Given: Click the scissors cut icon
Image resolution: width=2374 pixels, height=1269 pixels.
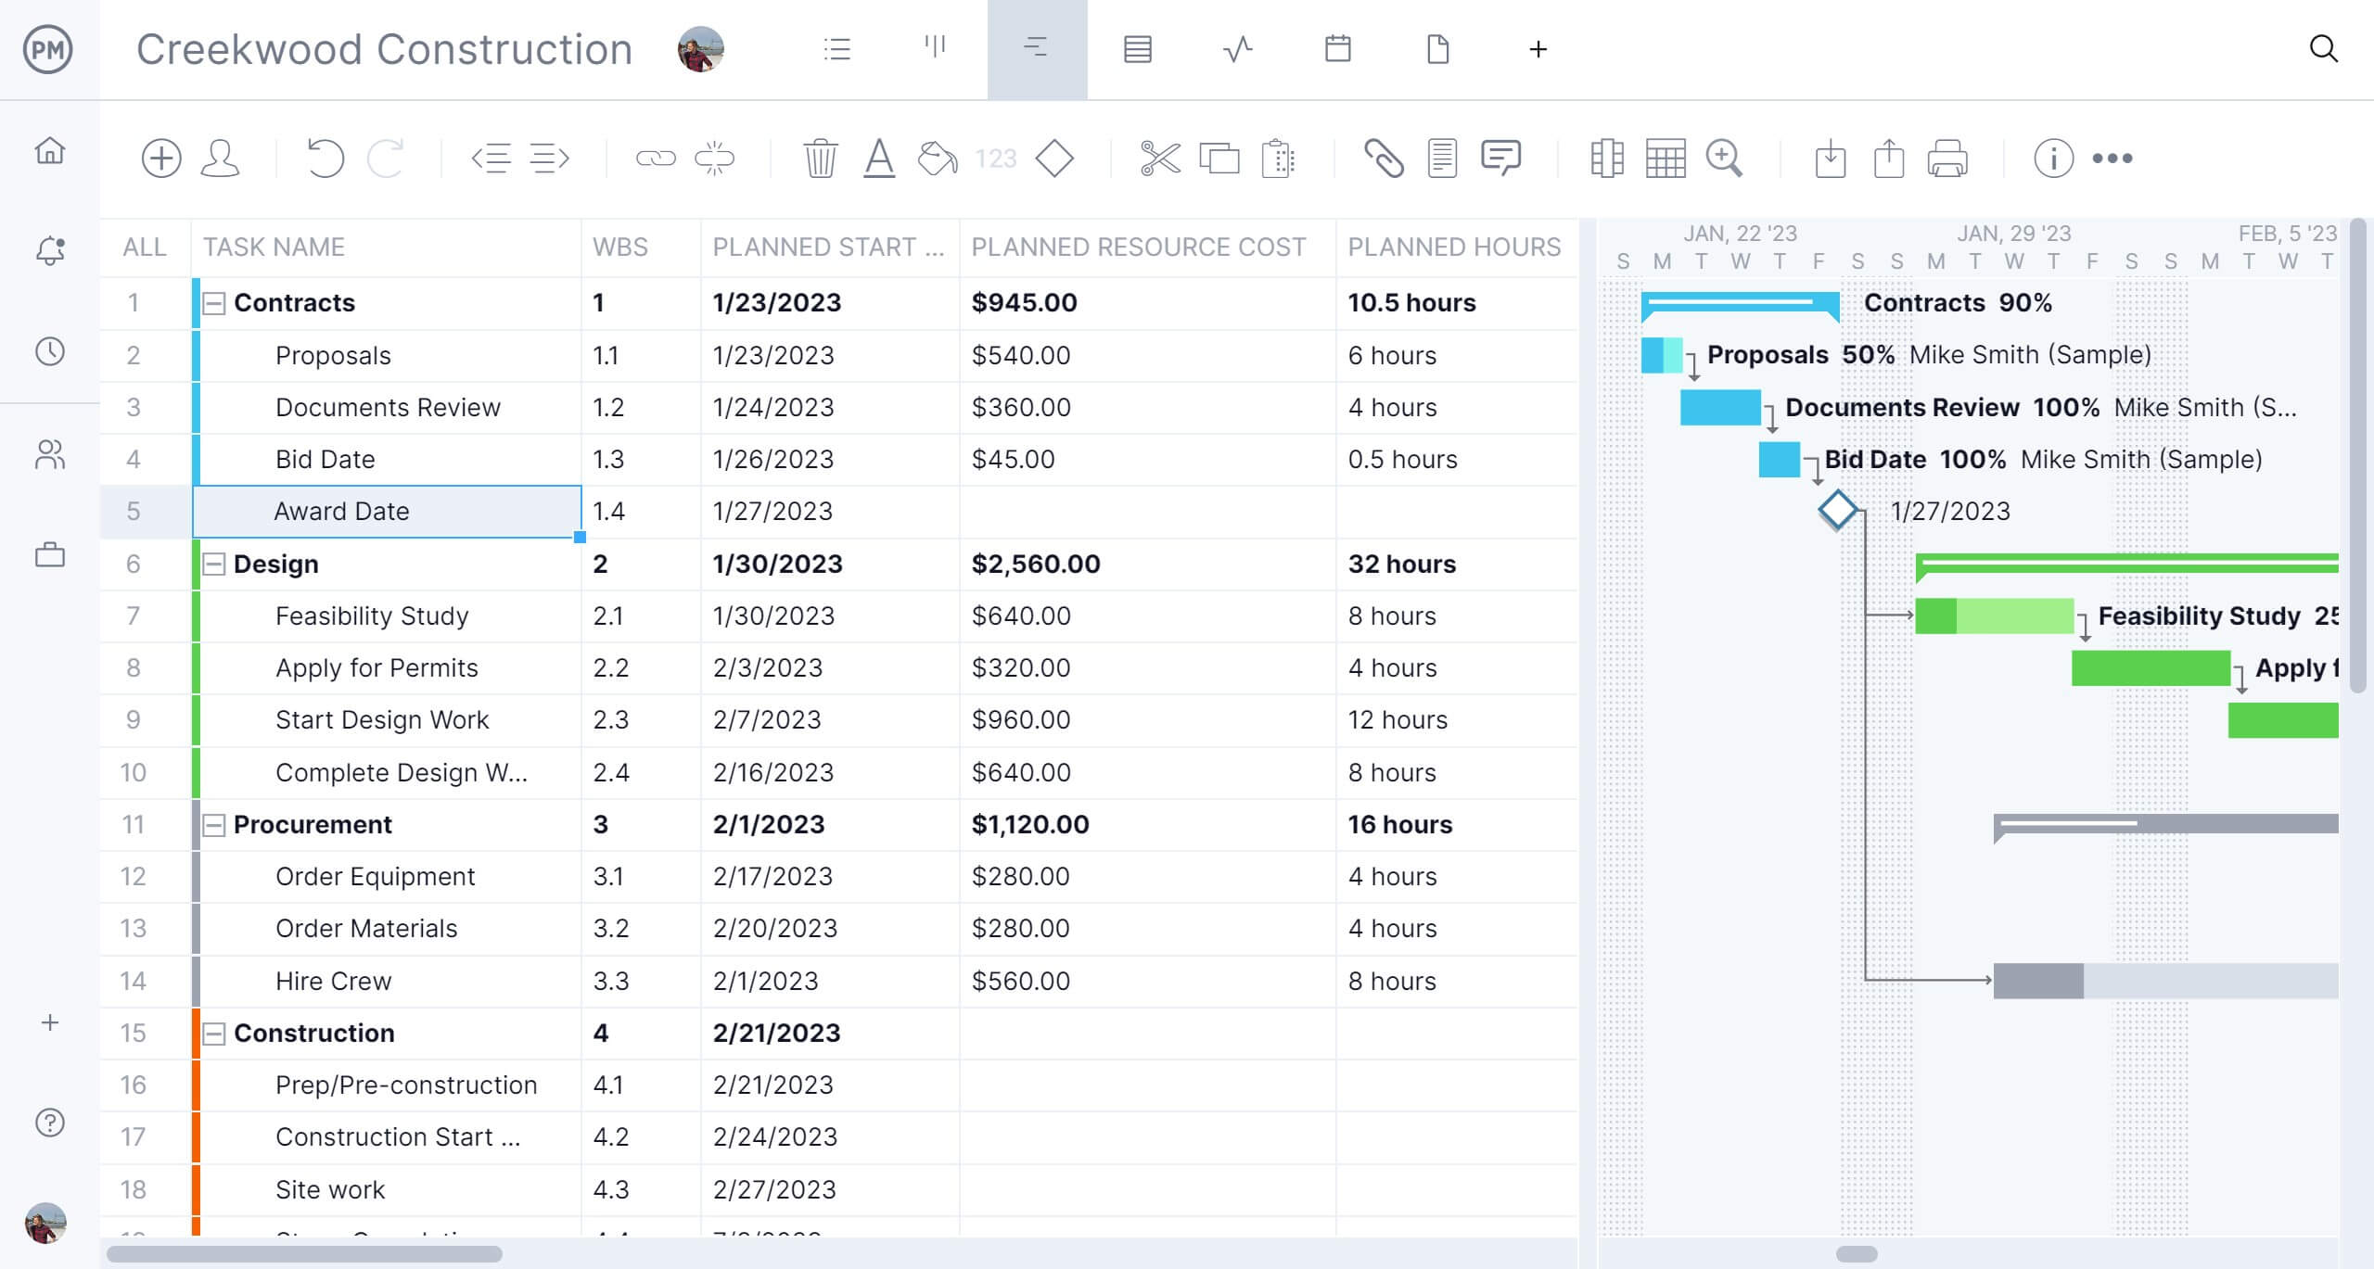Looking at the screenshot, I should [x=1160, y=159].
